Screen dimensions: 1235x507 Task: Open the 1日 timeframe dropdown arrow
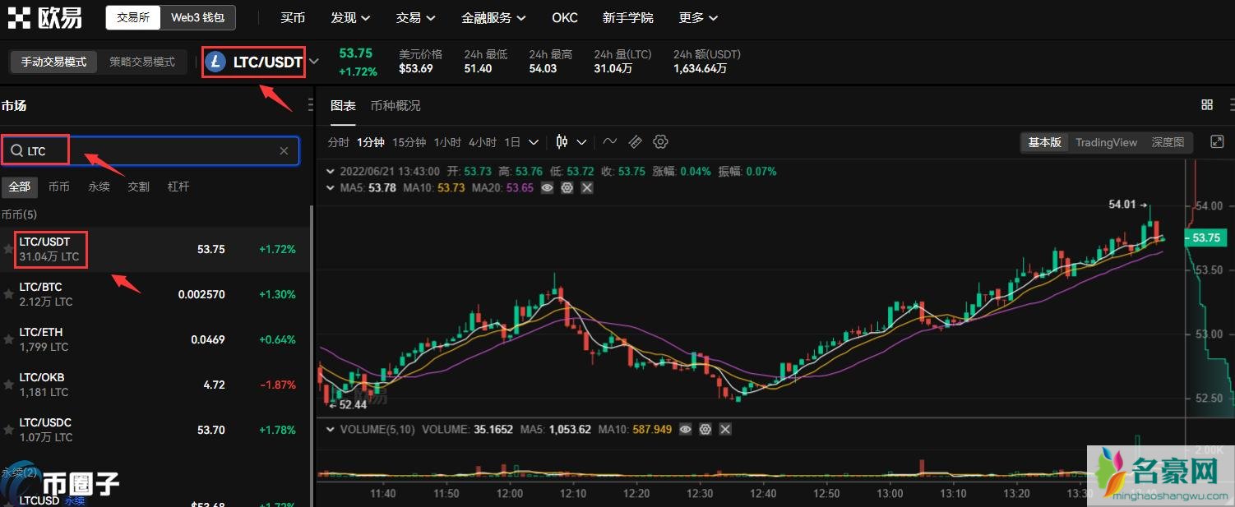tap(534, 142)
